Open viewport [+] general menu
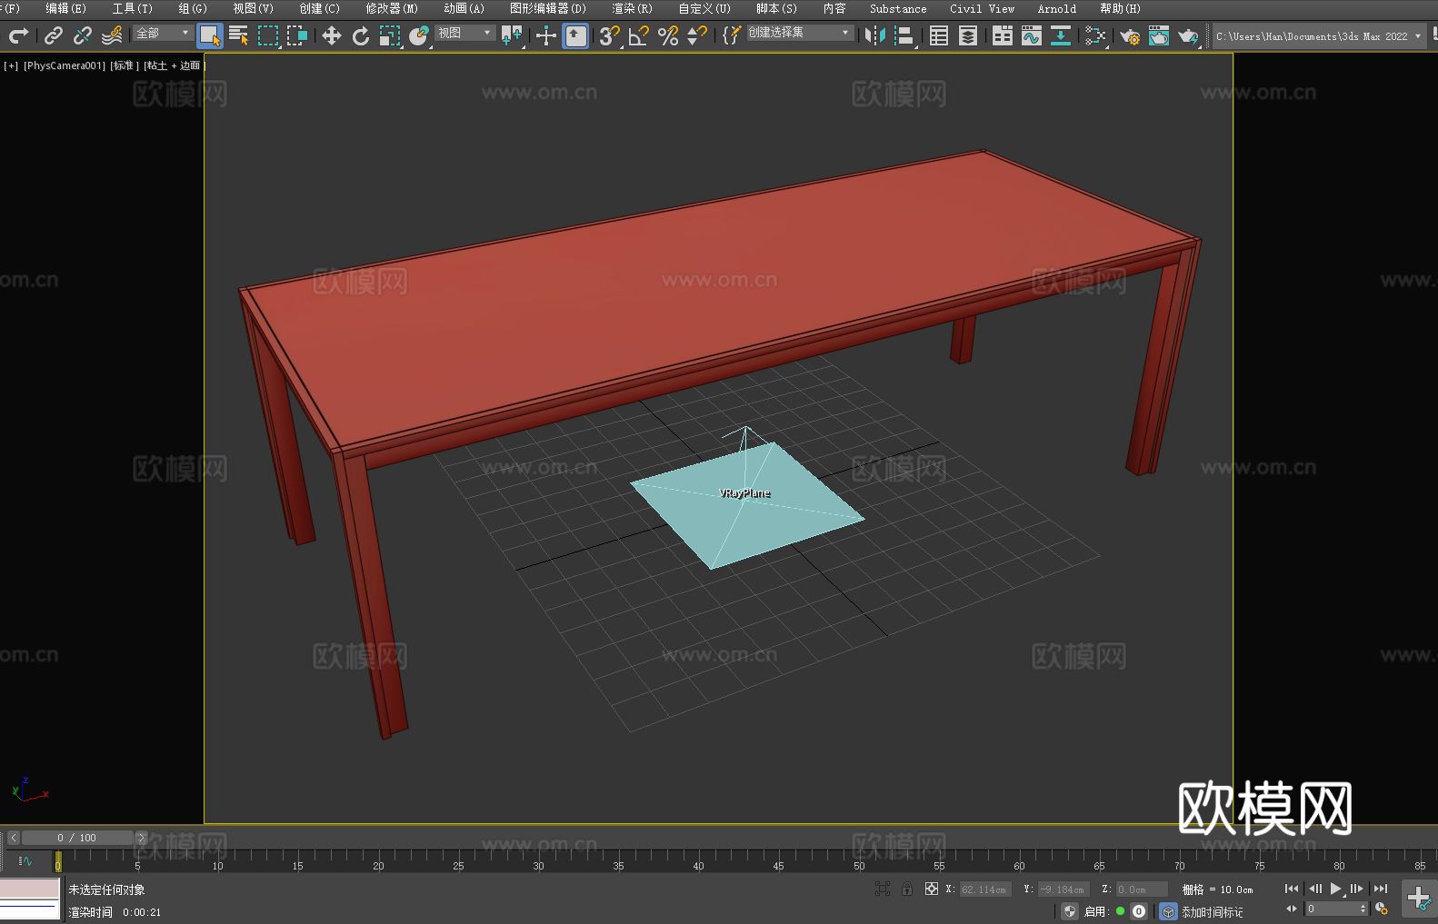 [11, 65]
